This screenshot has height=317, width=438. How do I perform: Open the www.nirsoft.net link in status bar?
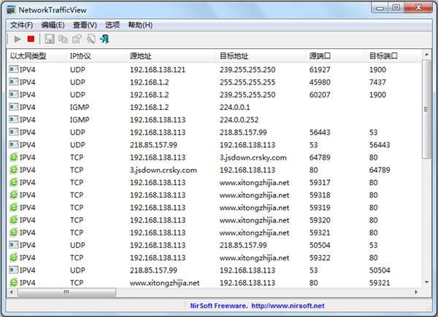click(x=288, y=306)
